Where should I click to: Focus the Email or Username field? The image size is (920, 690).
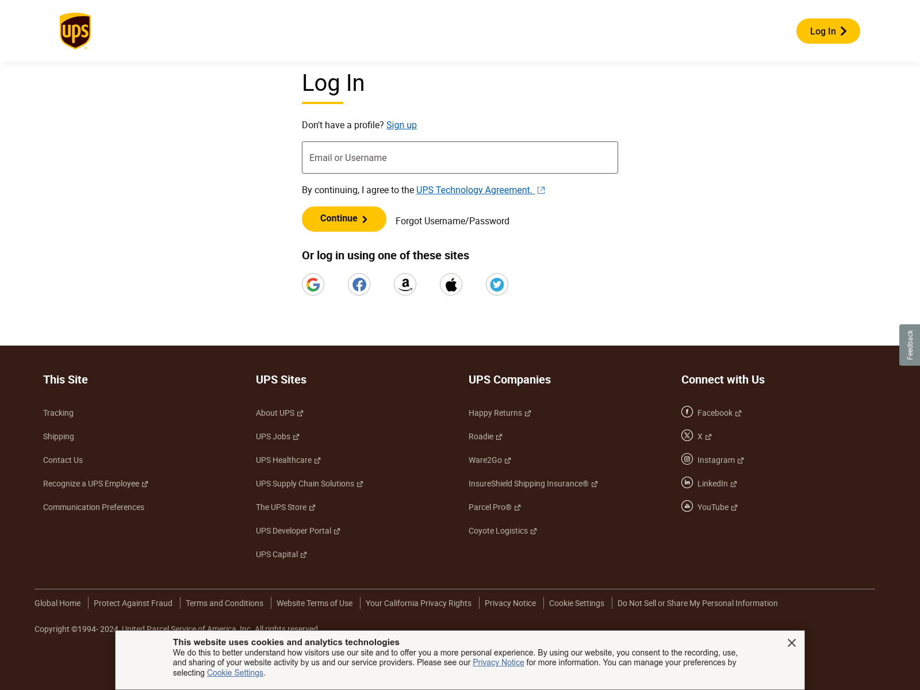460,158
